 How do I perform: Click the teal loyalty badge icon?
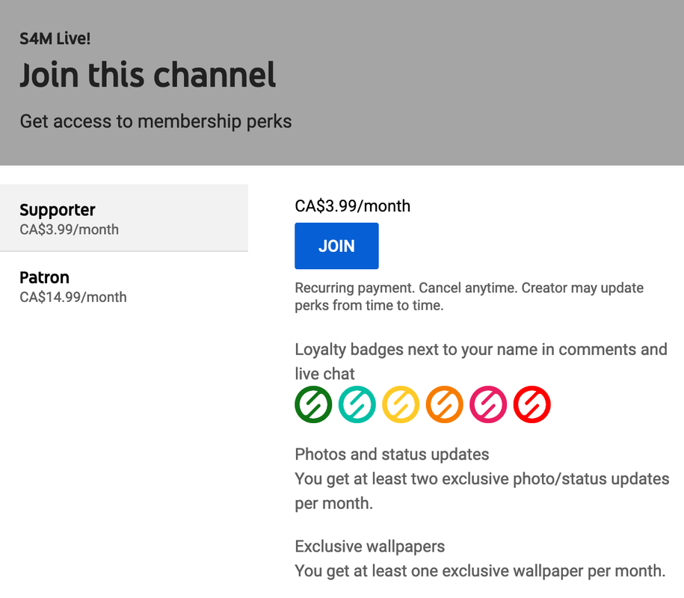357,404
